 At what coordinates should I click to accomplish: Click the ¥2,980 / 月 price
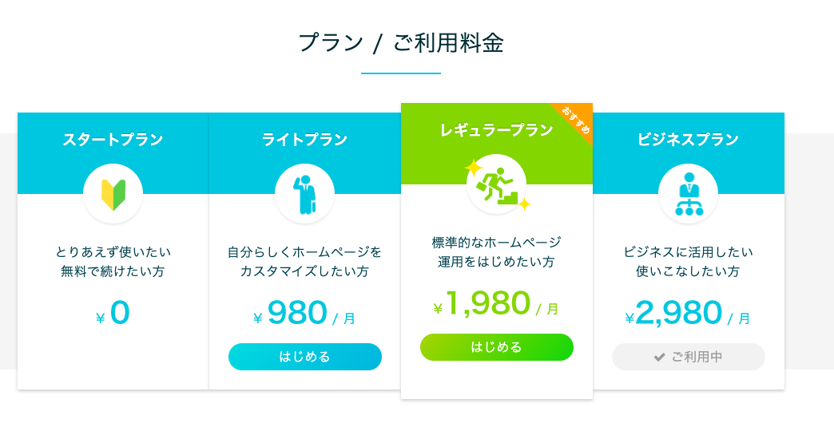point(689,313)
